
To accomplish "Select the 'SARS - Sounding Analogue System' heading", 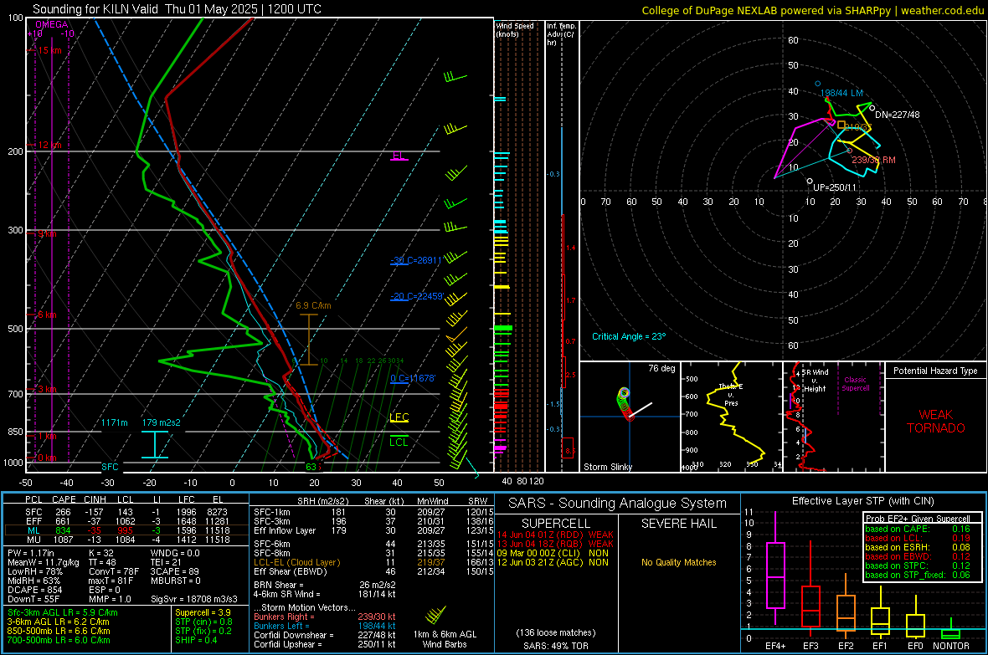I will [618, 504].
